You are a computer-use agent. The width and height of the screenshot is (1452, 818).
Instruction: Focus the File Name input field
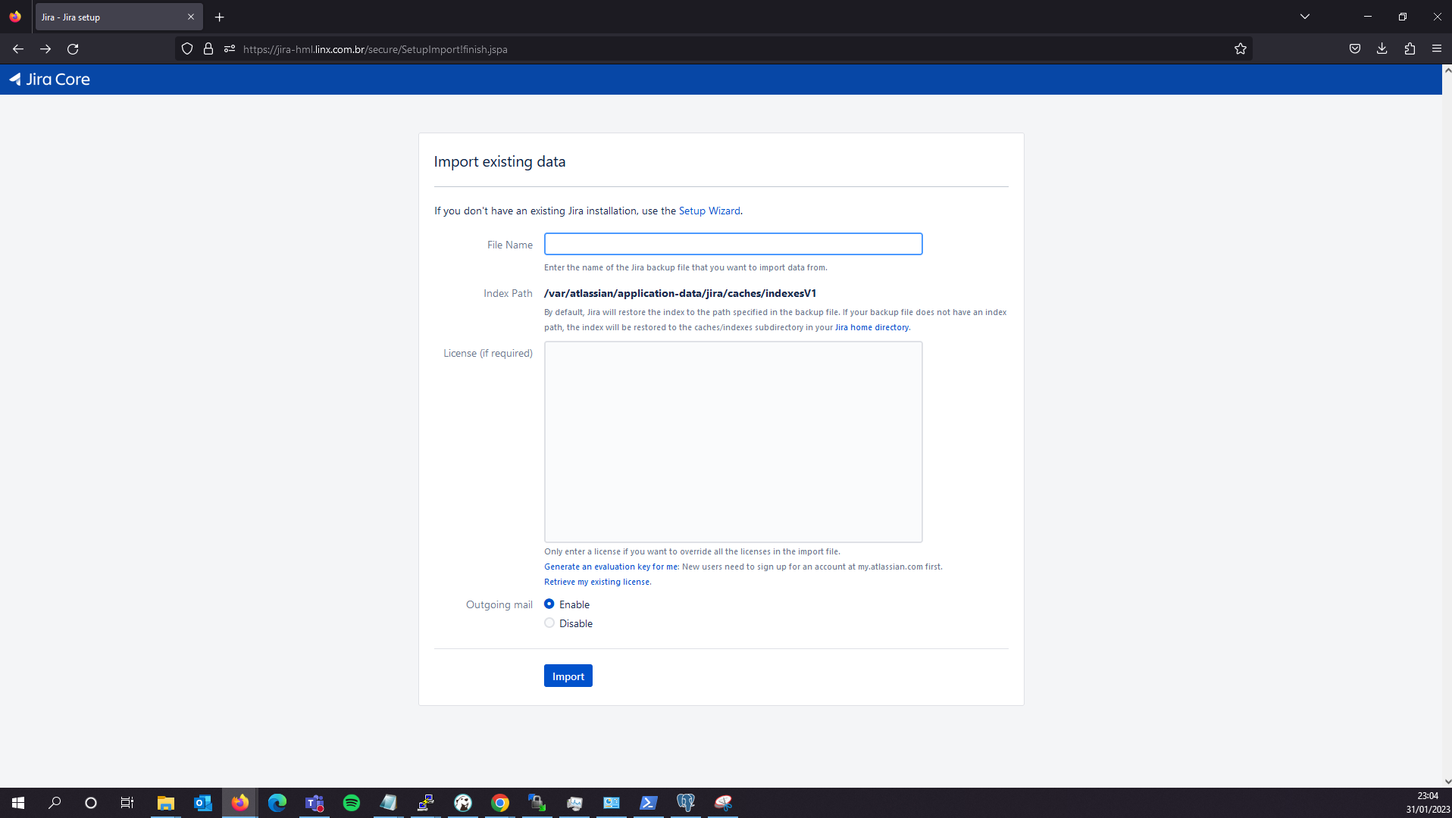click(733, 244)
